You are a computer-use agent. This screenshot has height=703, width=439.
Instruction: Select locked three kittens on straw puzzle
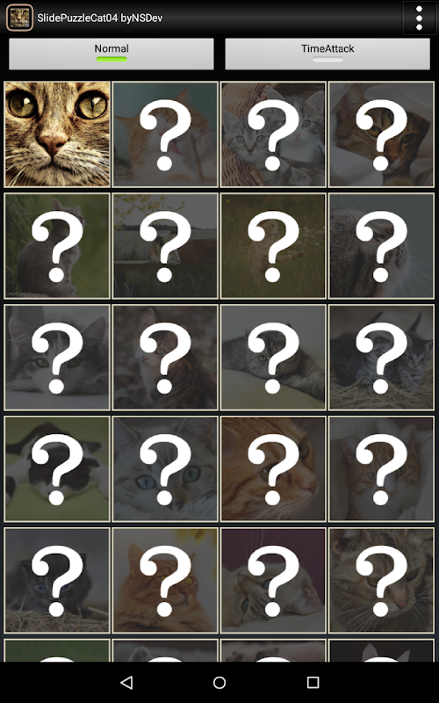(x=382, y=358)
